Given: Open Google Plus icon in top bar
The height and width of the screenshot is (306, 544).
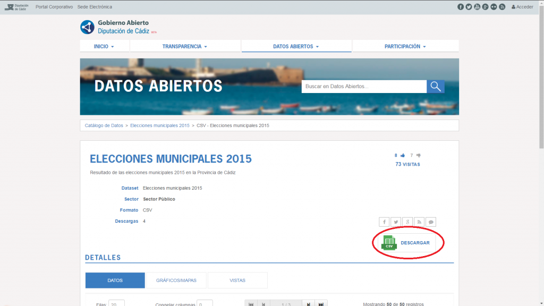Looking at the screenshot, I should pos(486,7).
